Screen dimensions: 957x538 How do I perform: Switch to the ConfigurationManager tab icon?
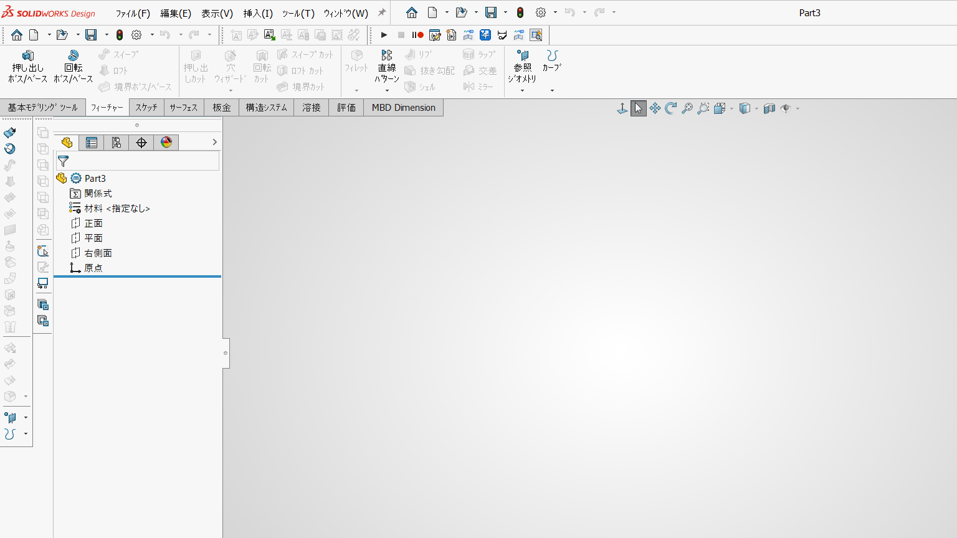coord(117,143)
